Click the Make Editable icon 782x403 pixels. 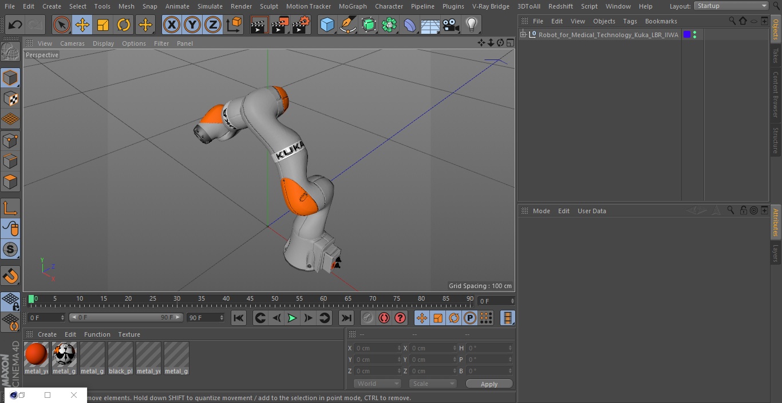10,51
